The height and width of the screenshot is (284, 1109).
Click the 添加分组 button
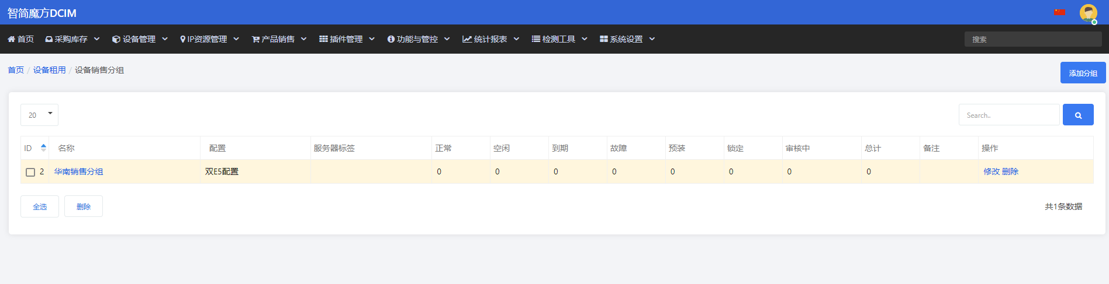pyautogui.click(x=1083, y=73)
